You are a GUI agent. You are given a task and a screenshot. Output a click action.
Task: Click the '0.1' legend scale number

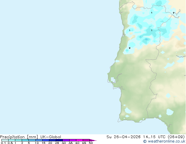[x=3, y=143]
